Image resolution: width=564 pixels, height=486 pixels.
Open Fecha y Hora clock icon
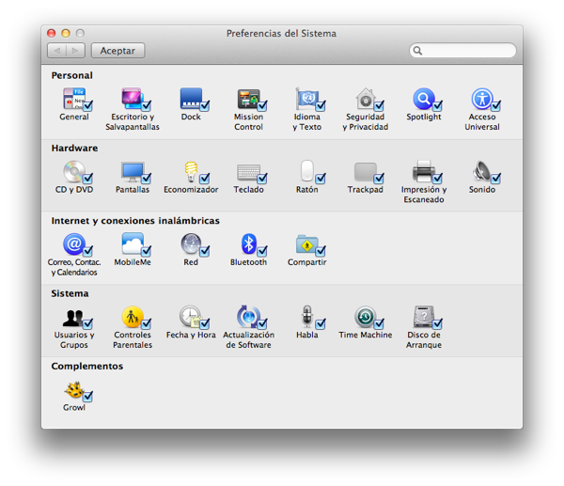[190, 317]
